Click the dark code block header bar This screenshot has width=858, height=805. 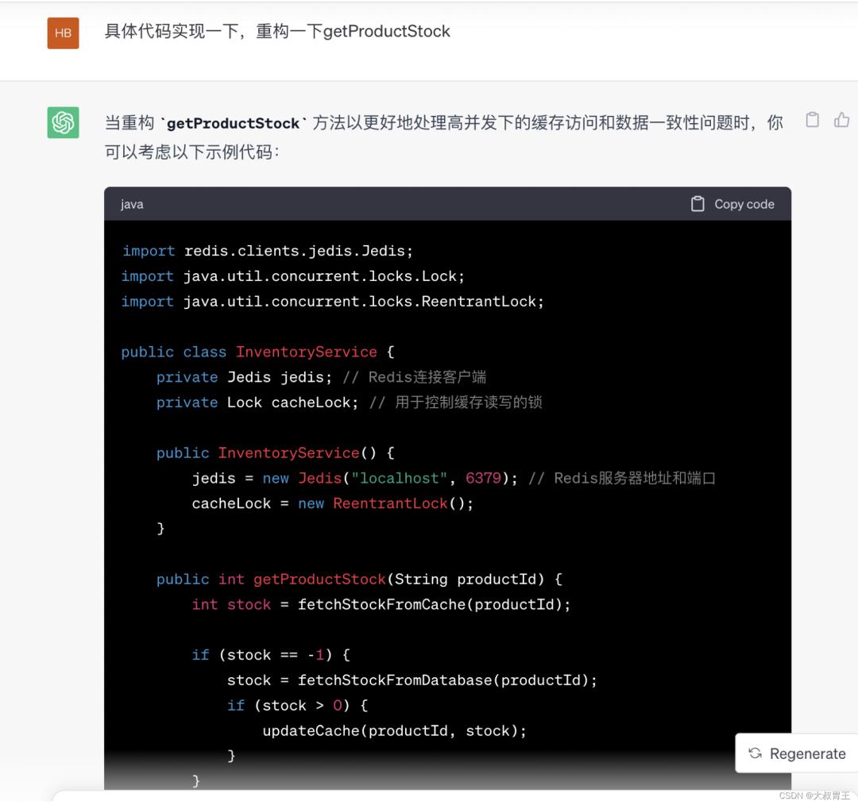437,204
